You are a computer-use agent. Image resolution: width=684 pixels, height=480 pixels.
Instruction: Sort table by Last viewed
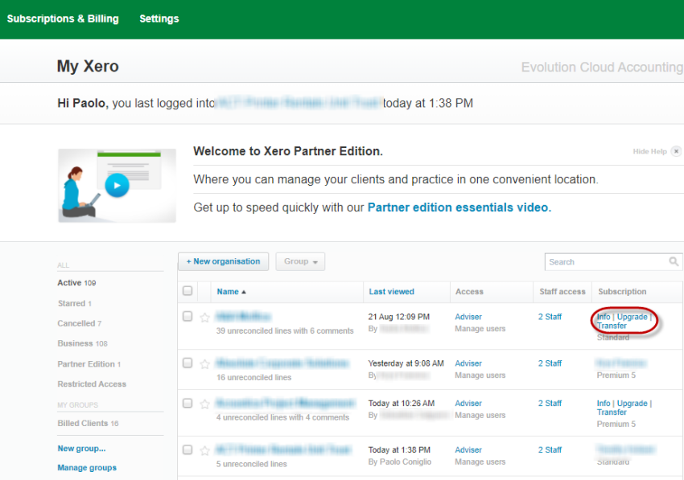point(392,292)
